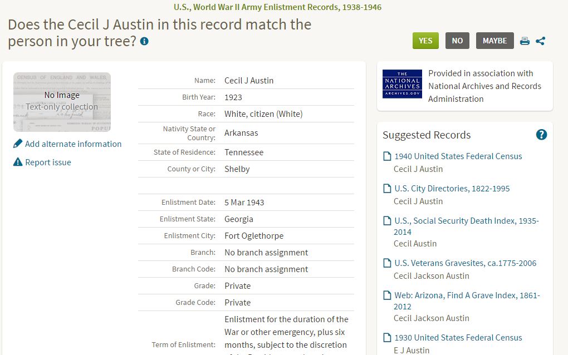The height and width of the screenshot is (355, 568).
Task: Print this enlistment record
Action: 525,41
